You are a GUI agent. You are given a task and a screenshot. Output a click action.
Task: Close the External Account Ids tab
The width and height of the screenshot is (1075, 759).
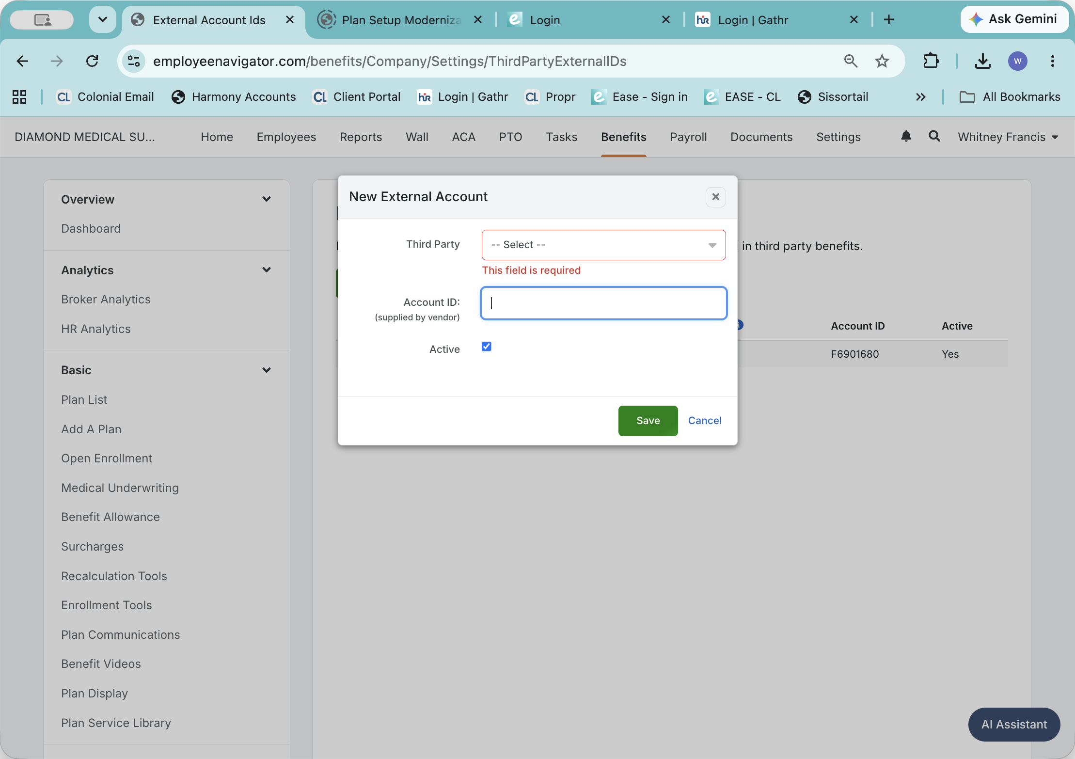290,19
